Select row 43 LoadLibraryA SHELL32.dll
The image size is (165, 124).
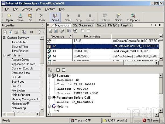pyautogui.click(x=103, y=51)
